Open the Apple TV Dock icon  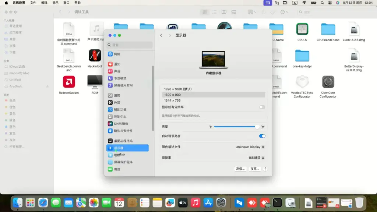coord(183,203)
